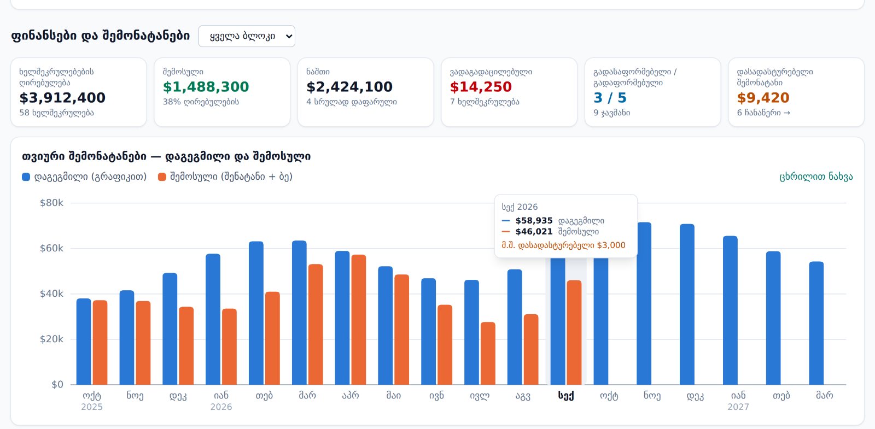
Task: Click the blue planned bar for June 2026
Action: pos(429,332)
